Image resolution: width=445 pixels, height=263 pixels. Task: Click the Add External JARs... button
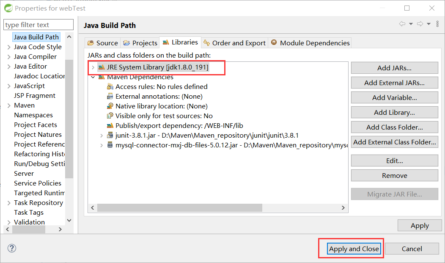click(395, 83)
